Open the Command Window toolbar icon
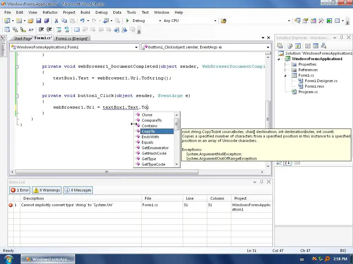Viewport: 353px width, 264px height. (337, 21)
